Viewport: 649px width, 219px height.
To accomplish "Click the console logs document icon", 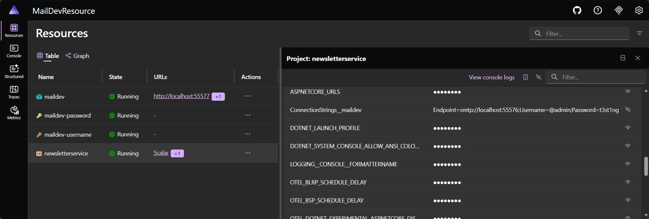I will (x=525, y=77).
